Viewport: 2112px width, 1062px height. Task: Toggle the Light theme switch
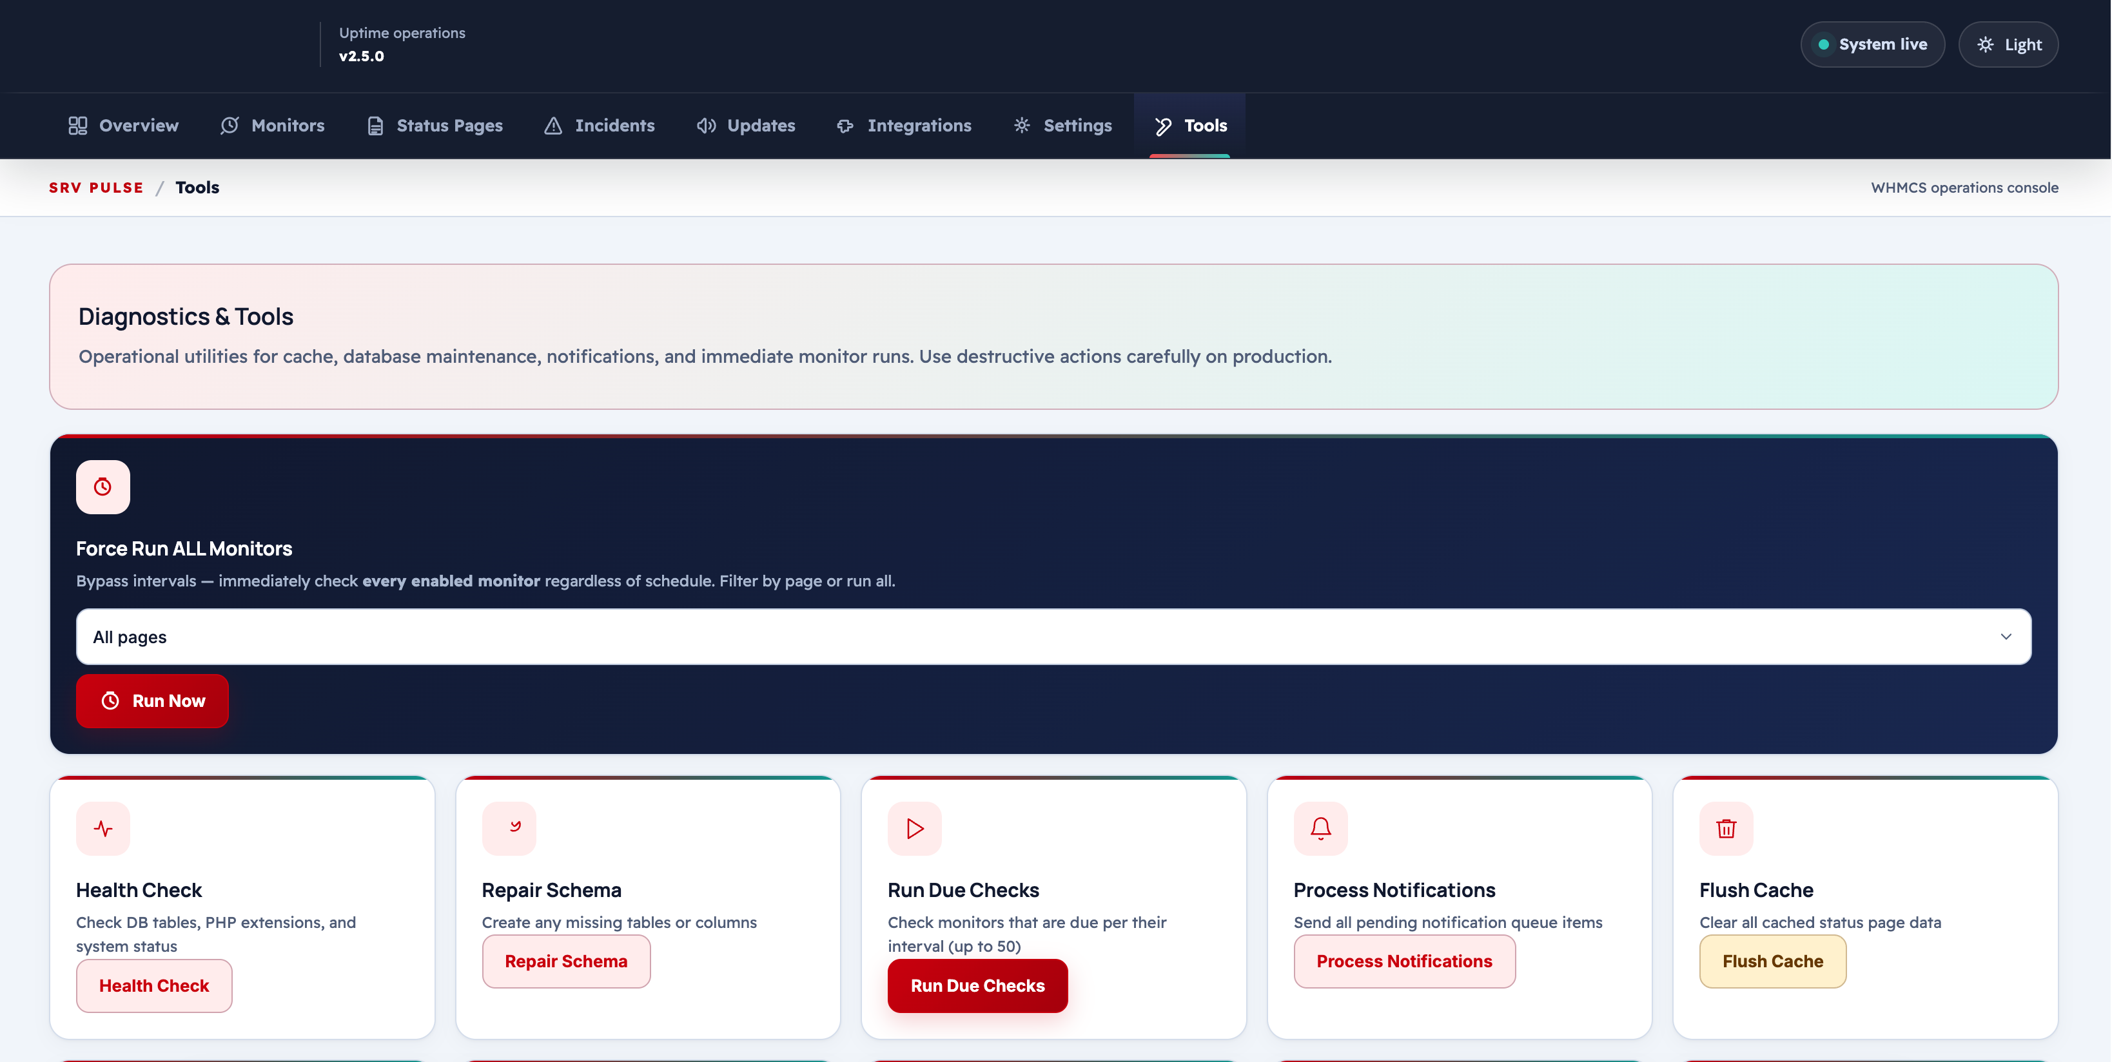(2008, 44)
